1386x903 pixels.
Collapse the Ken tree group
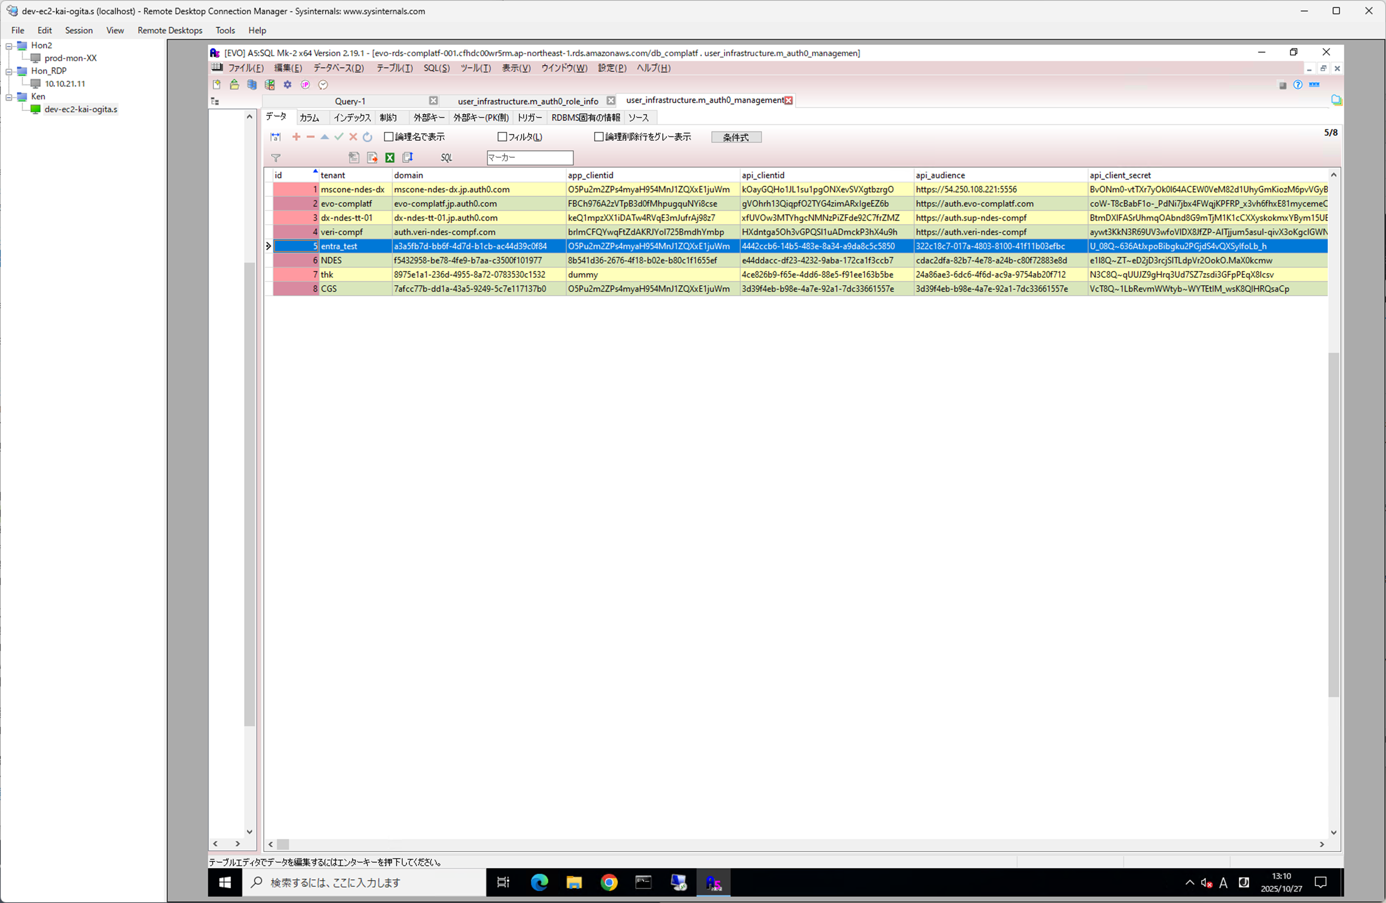[9, 97]
